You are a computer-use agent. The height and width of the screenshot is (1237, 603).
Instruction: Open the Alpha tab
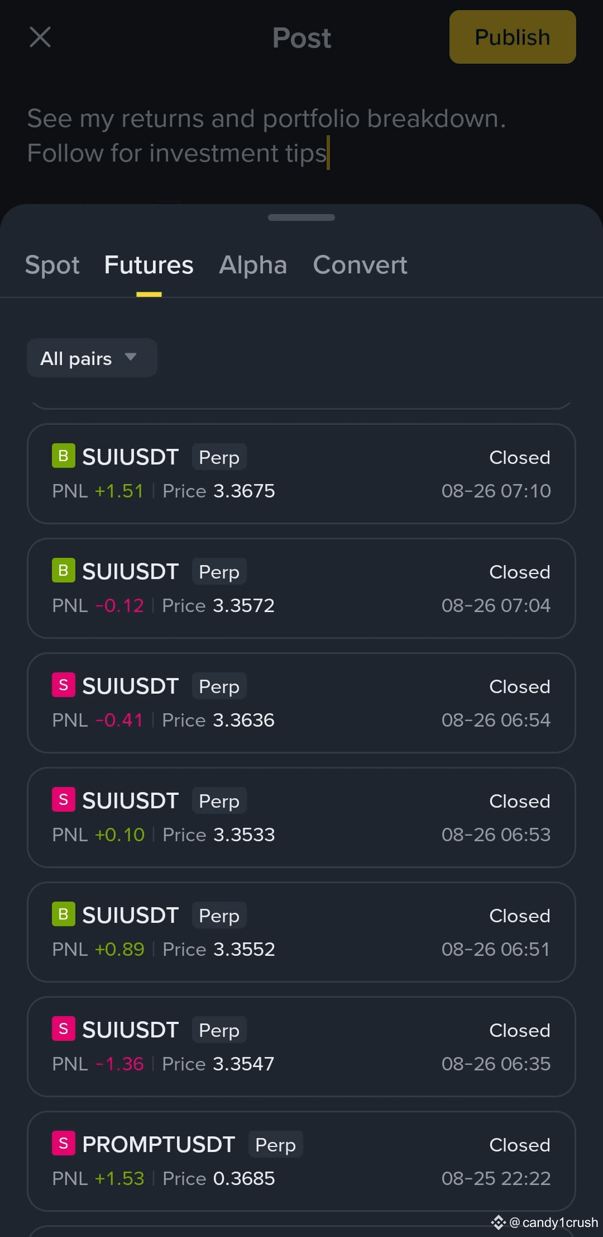click(253, 265)
